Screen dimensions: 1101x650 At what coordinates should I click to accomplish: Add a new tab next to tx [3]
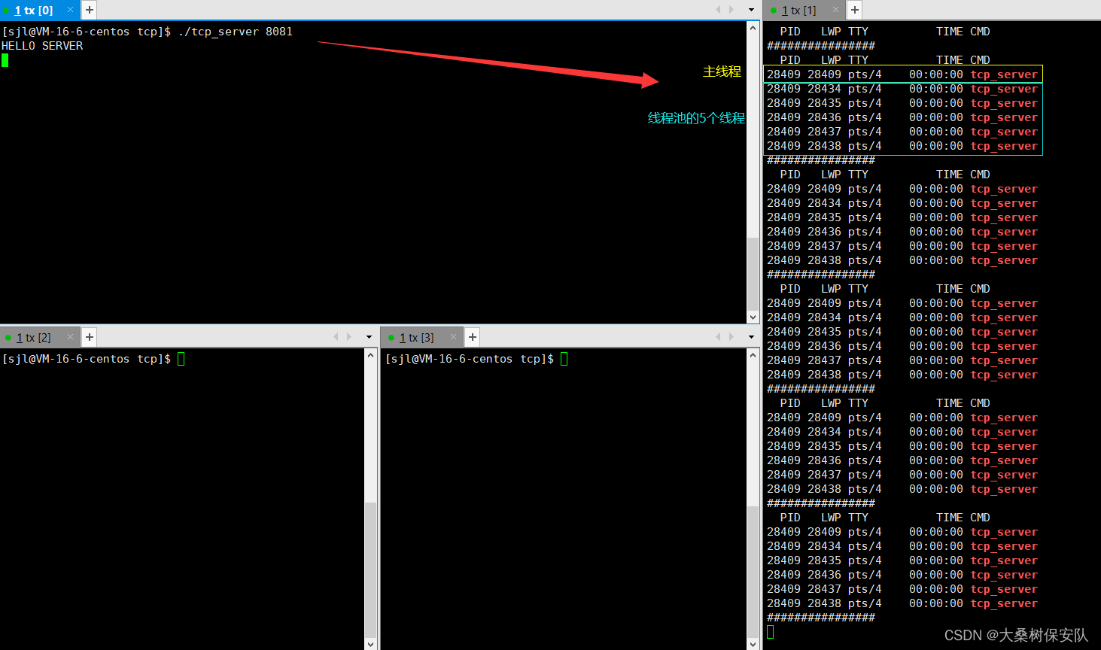click(x=473, y=337)
